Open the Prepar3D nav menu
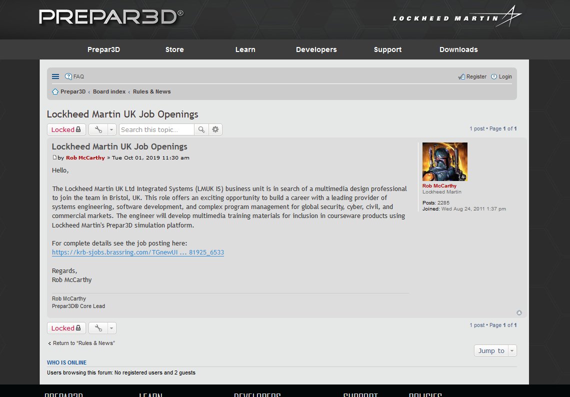Screen dimensions: 570x397 coord(103,49)
